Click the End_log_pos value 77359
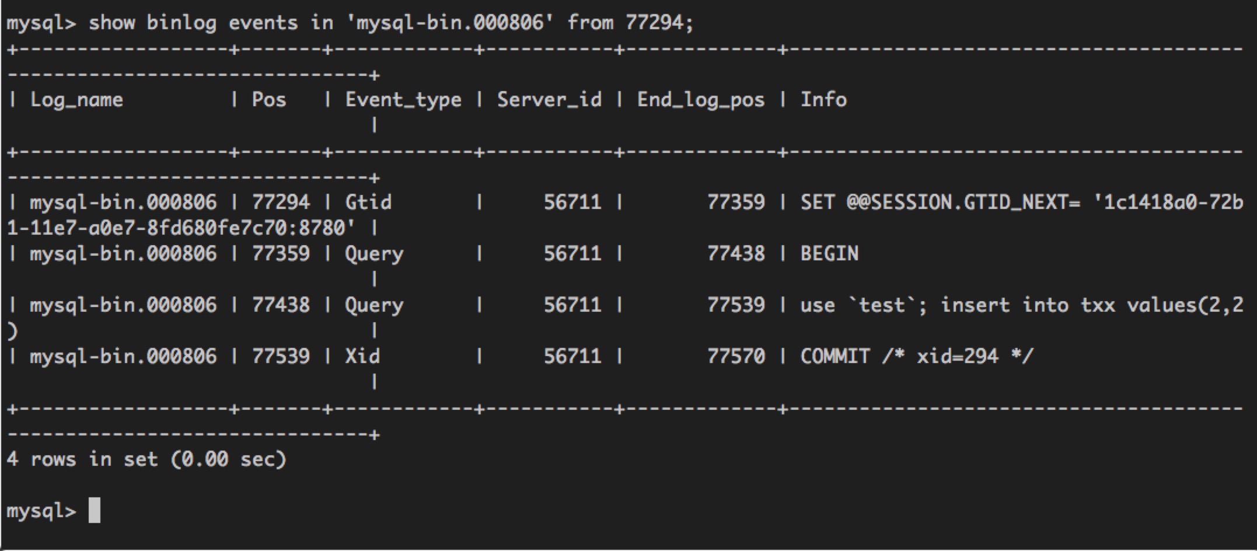 (736, 203)
